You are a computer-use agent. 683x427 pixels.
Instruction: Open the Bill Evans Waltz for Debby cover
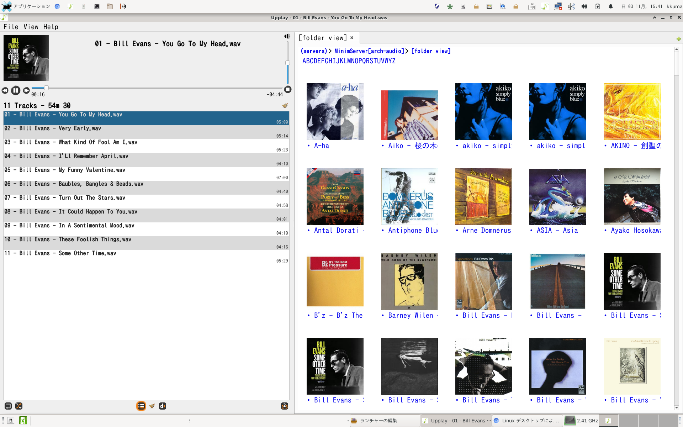[558, 366]
